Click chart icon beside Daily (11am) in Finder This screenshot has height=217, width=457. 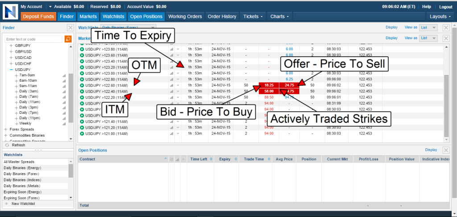(64, 102)
